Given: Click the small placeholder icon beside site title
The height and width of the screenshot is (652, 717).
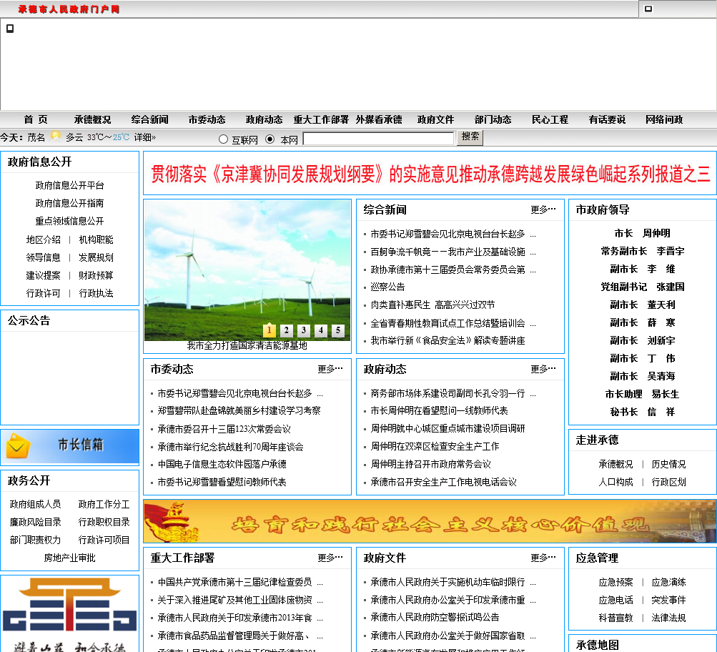Looking at the screenshot, I should tap(648, 9).
